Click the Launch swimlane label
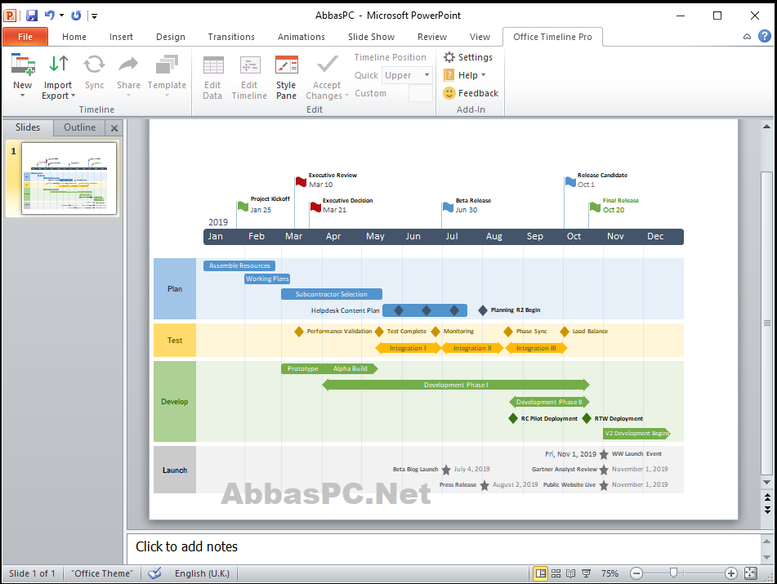This screenshot has height=584, width=777. coord(175,470)
